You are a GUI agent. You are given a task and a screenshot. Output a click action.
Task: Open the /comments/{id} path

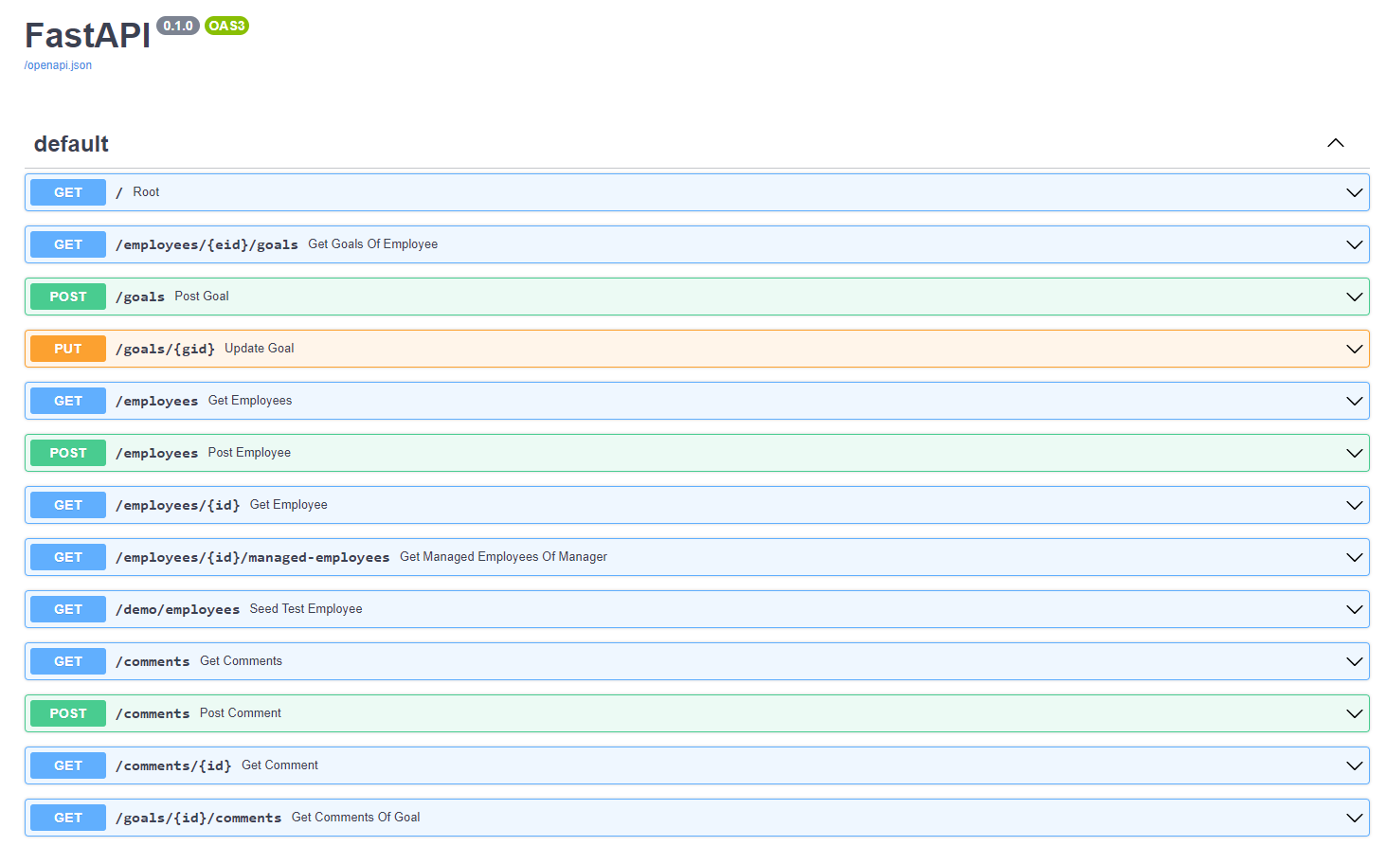tap(173, 765)
